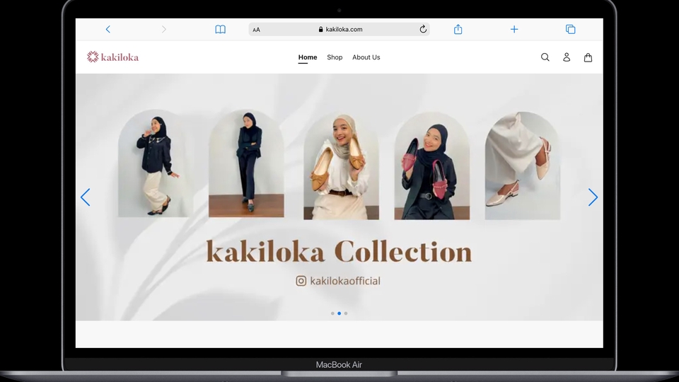Open the bookmarks book icon

pos(220,29)
